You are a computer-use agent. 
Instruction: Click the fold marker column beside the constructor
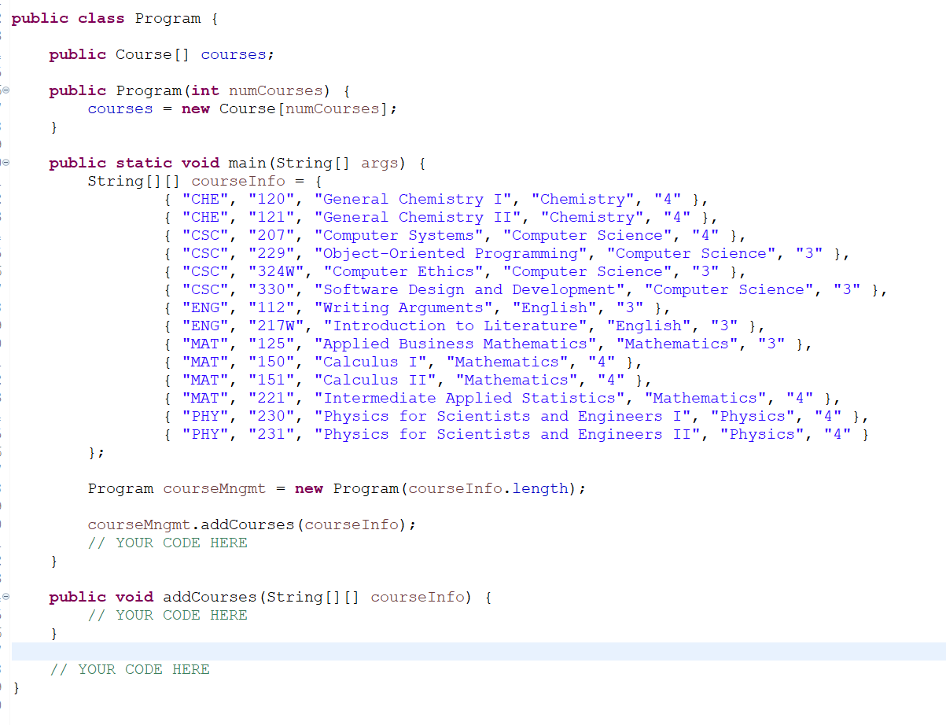point(4,90)
